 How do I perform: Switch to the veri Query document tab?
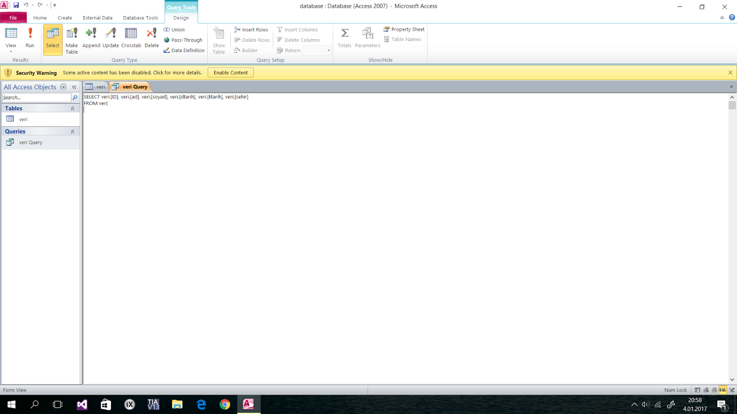click(x=130, y=86)
